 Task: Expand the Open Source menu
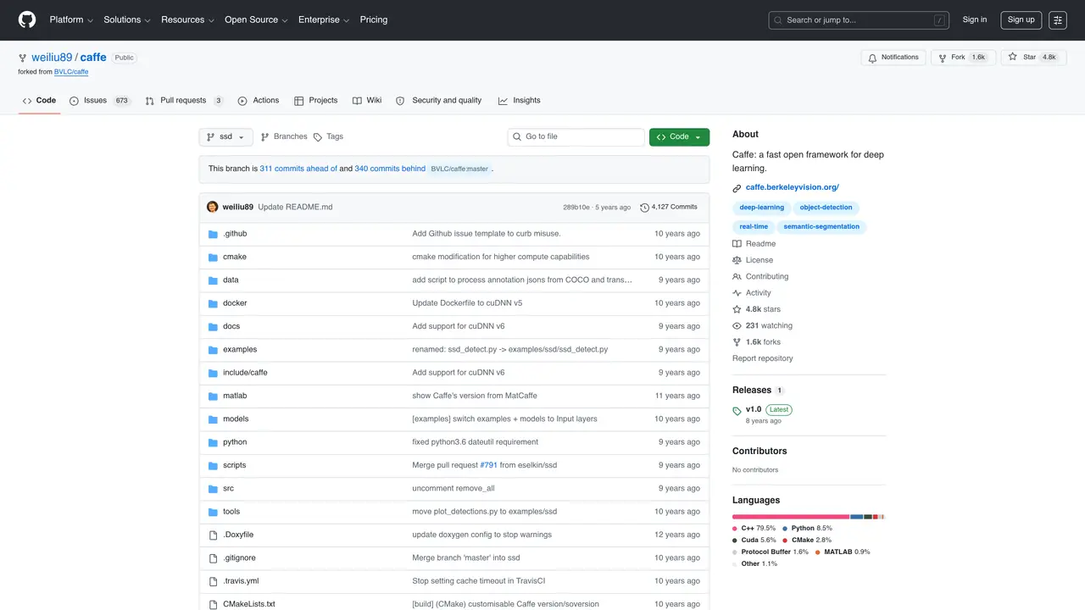pyautogui.click(x=256, y=19)
